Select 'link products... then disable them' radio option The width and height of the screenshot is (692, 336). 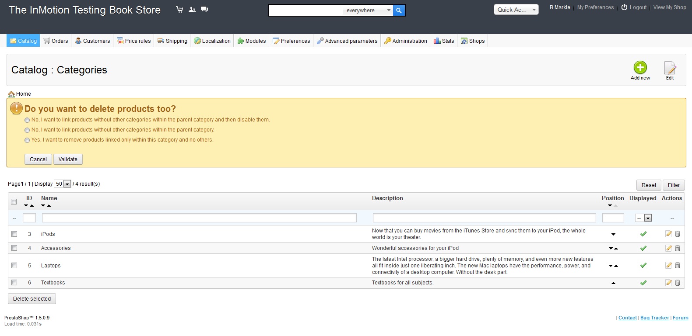coord(27,120)
